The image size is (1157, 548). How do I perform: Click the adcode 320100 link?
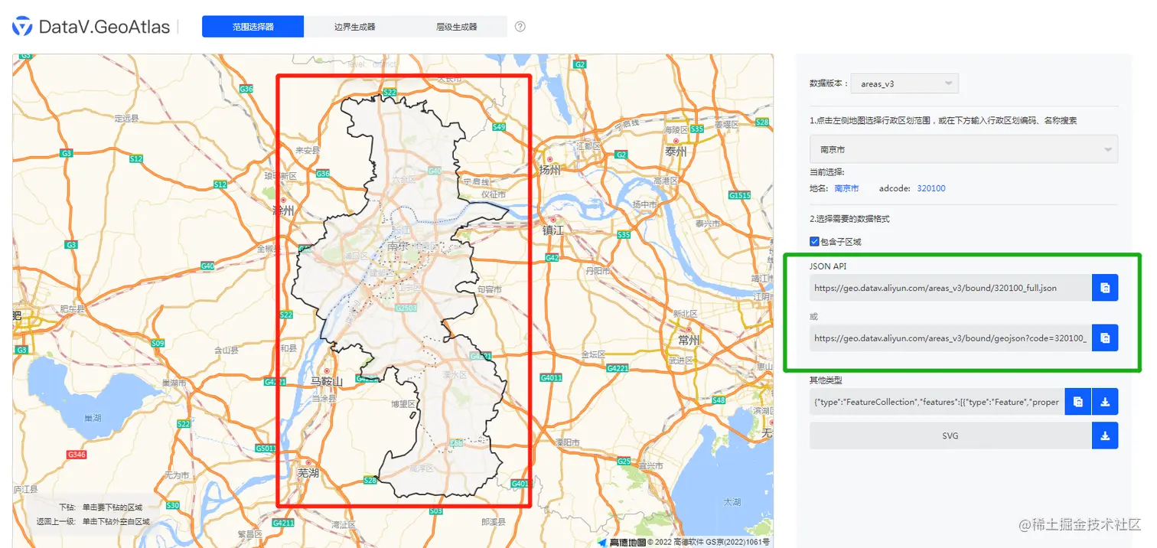(931, 188)
